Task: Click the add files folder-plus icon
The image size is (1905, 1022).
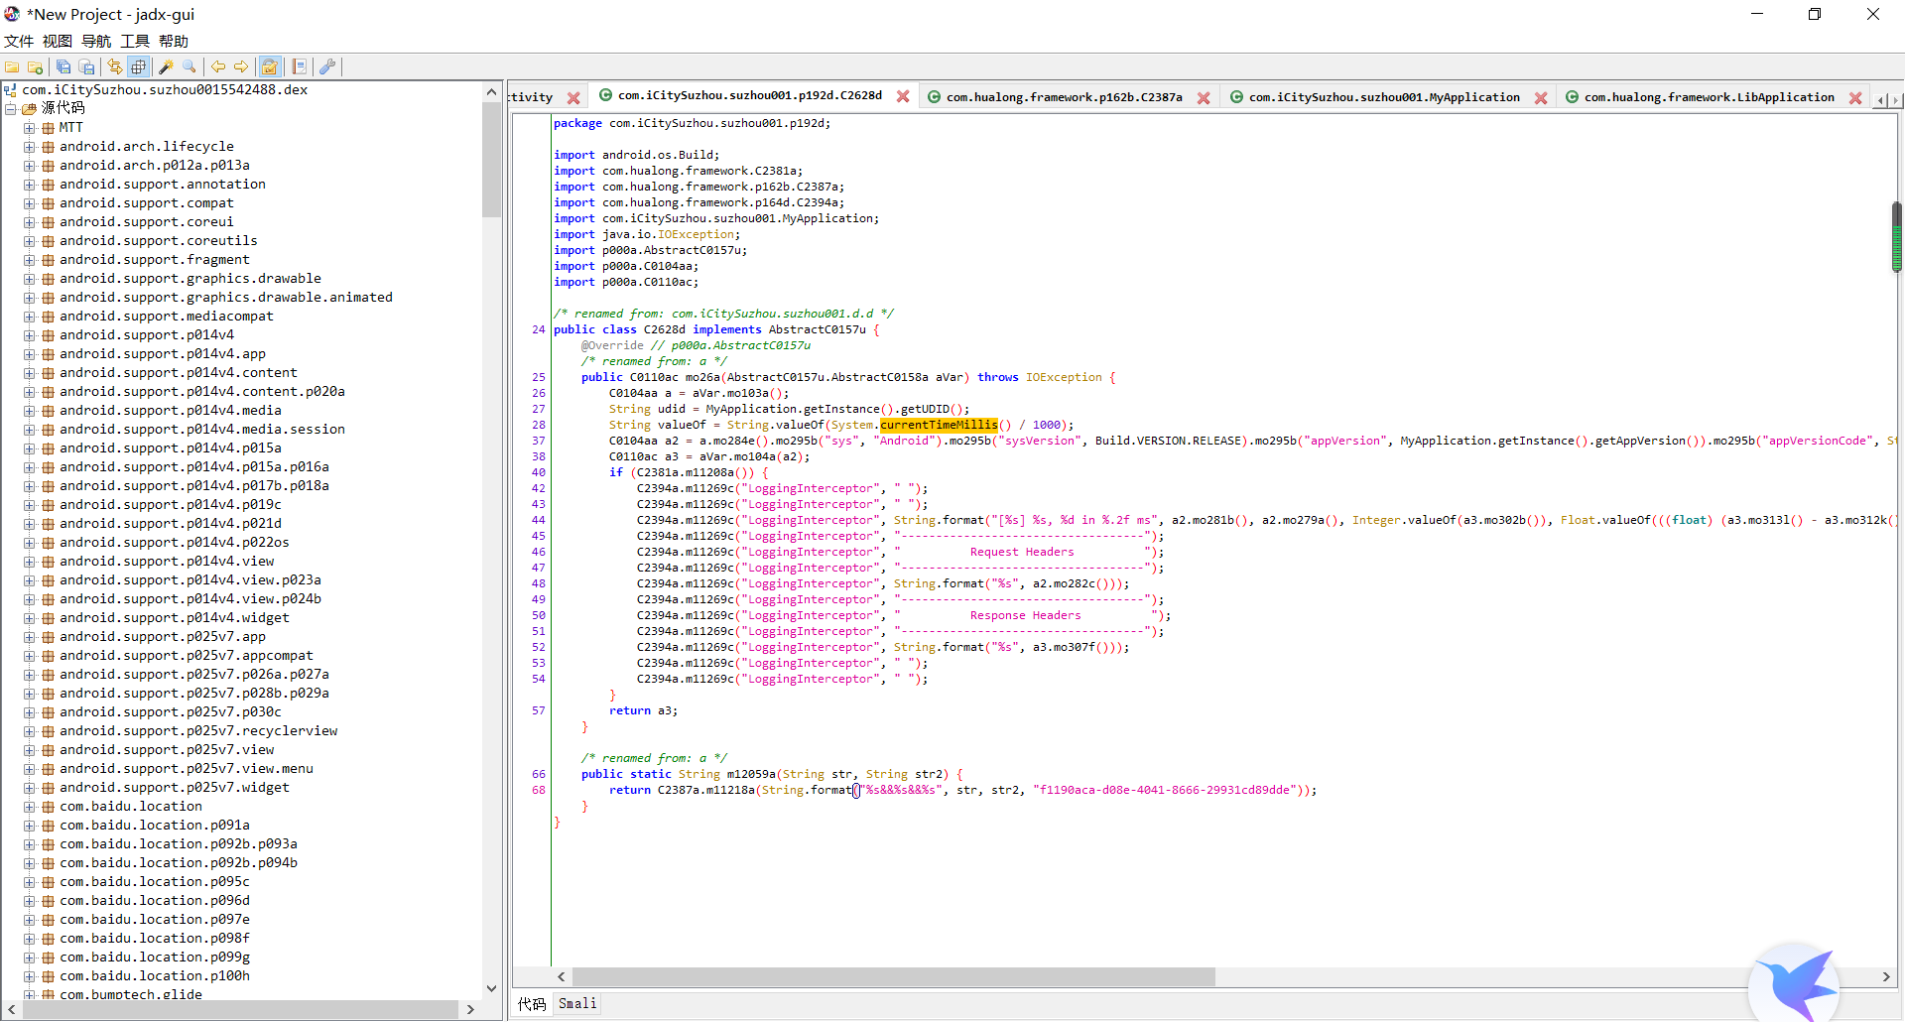Action: click(36, 66)
